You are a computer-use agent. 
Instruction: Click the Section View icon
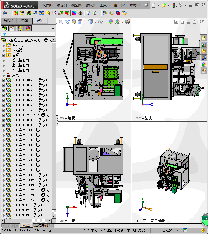click(x=74, y=22)
